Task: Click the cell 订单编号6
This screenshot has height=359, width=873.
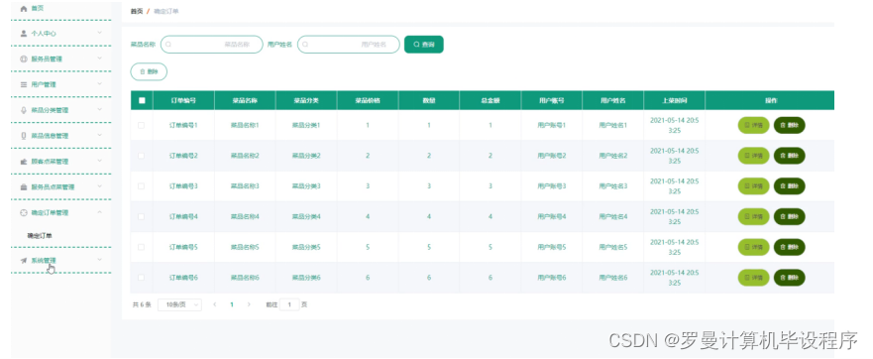Action: point(183,277)
